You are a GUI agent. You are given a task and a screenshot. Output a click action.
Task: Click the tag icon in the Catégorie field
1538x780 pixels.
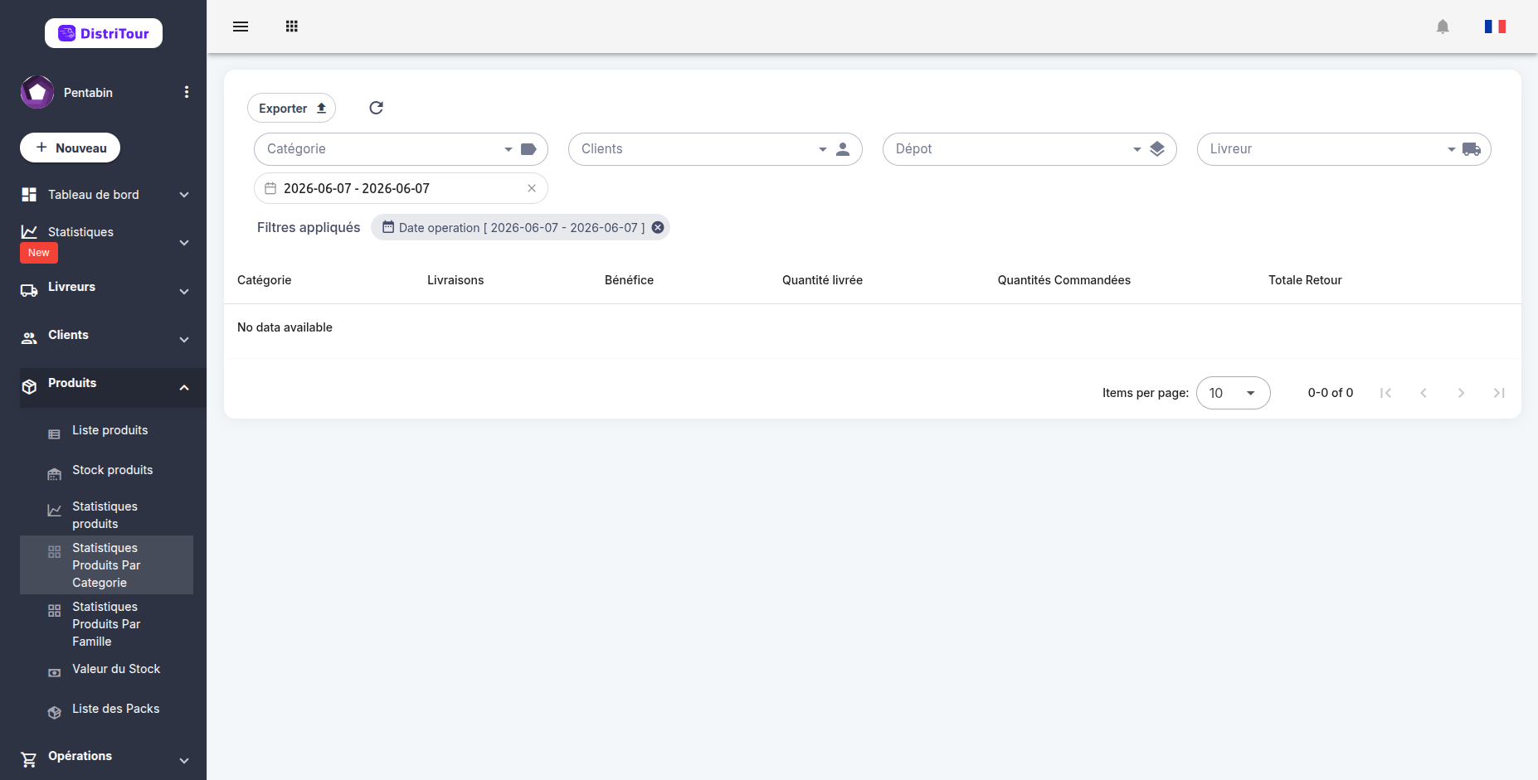pos(528,149)
